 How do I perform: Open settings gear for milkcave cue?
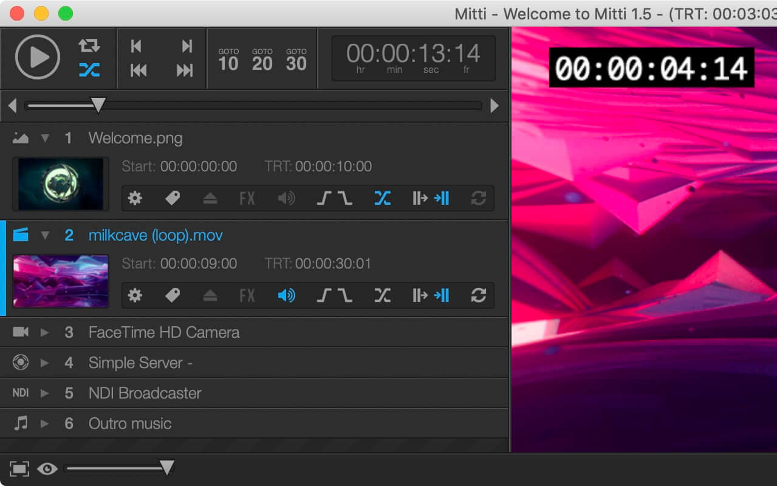point(135,295)
